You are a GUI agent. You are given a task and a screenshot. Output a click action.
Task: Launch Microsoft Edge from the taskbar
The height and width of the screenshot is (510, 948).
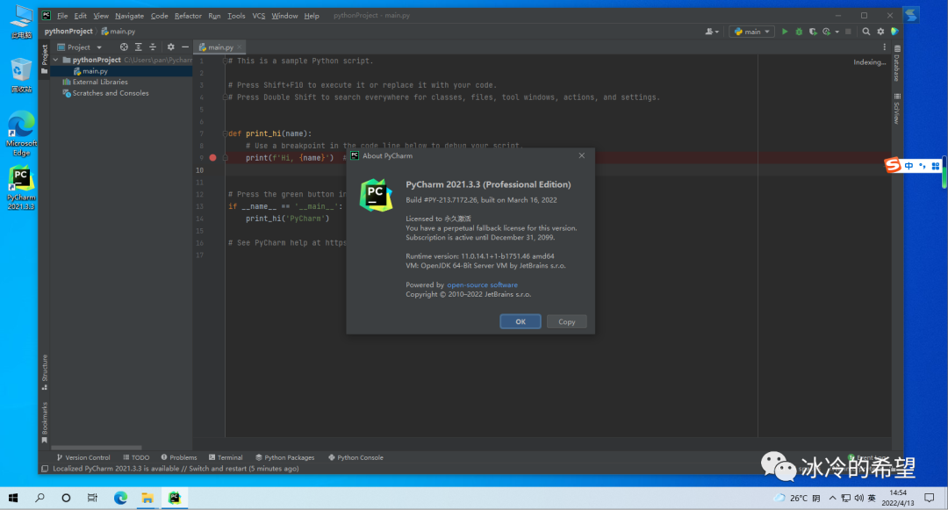120,498
